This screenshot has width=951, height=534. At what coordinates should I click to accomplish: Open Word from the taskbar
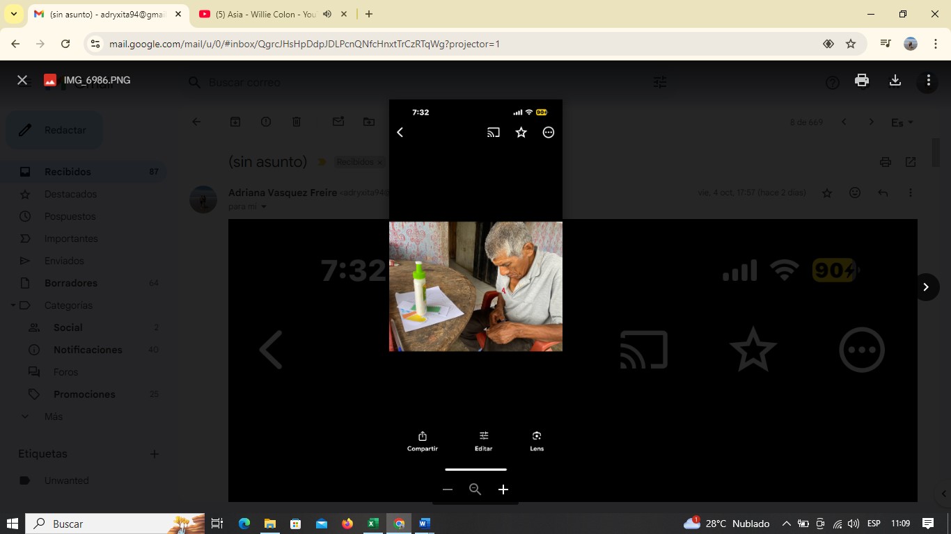point(425,524)
